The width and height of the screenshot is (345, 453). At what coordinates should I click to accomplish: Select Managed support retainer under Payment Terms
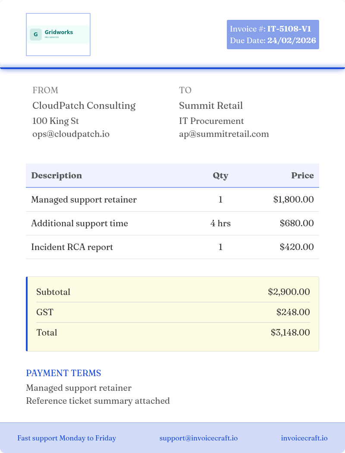coord(79,388)
